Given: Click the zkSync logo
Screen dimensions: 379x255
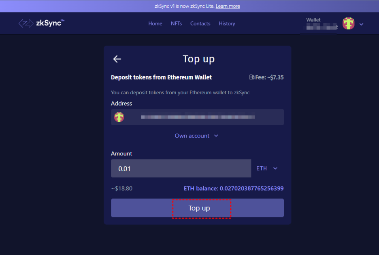Looking at the screenshot, I should point(41,23).
